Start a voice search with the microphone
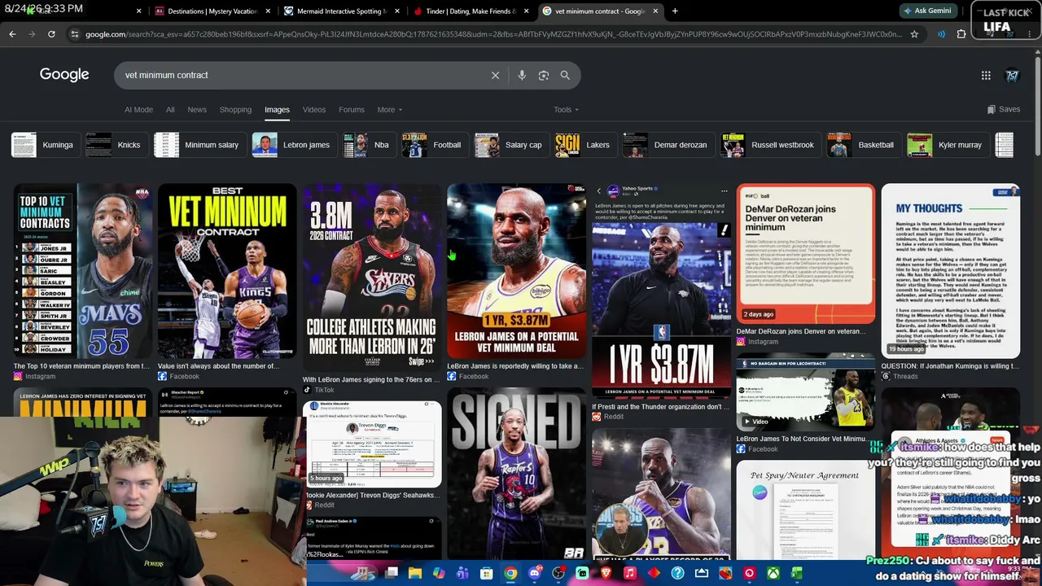This screenshot has width=1042, height=586. pos(522,75)
